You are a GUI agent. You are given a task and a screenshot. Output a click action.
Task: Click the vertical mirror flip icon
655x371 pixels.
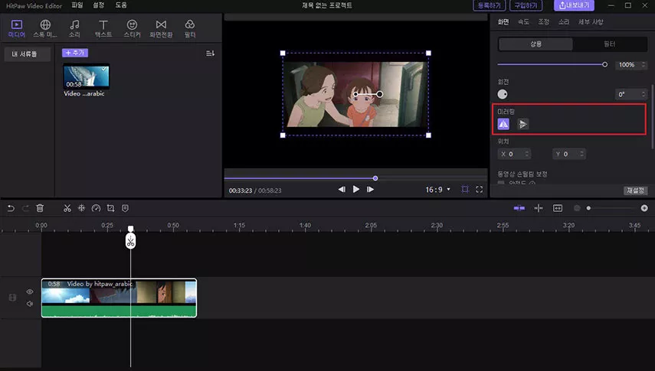click(x=522, y=124)
